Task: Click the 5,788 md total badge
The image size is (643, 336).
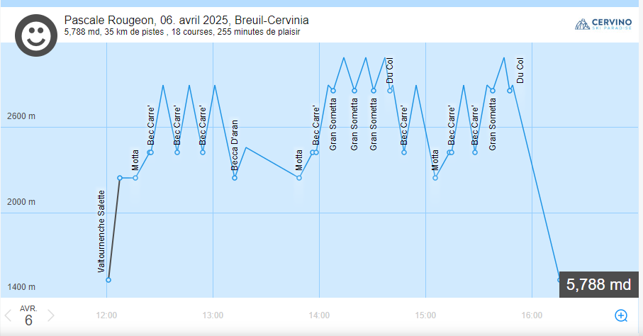Action: point(600,285)
